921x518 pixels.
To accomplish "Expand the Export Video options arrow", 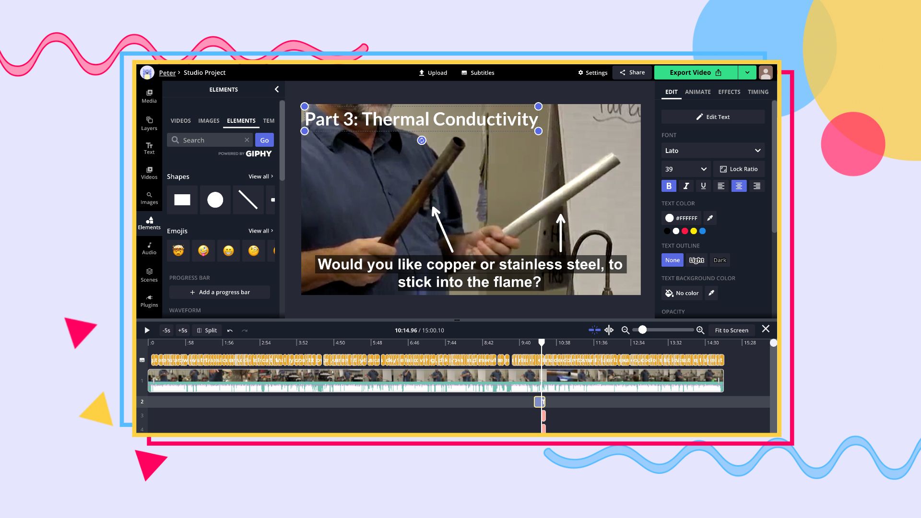I will pos(747,72).
